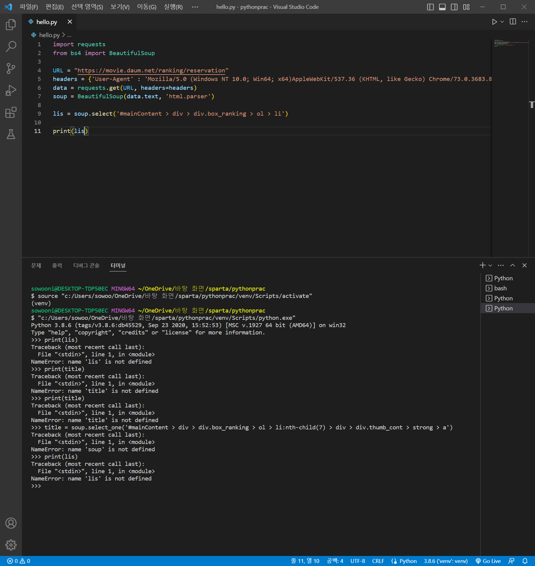Open the 보기(V) menu

120,7
